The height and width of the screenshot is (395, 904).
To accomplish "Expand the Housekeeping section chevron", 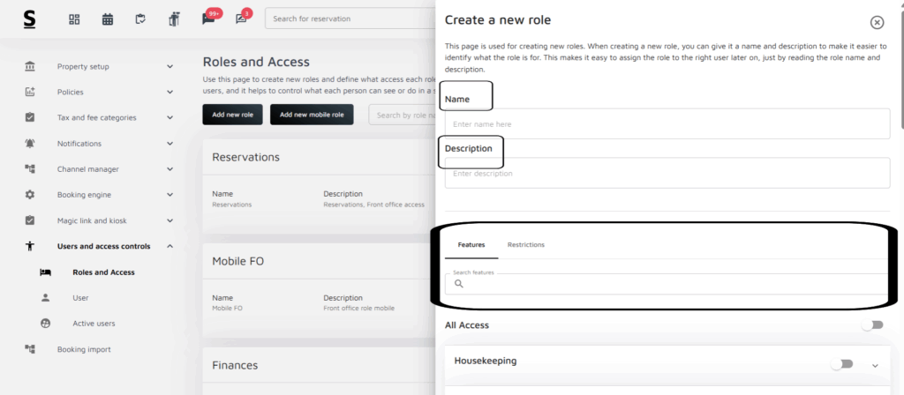I will pyautogui.click(x=876, y=364).
